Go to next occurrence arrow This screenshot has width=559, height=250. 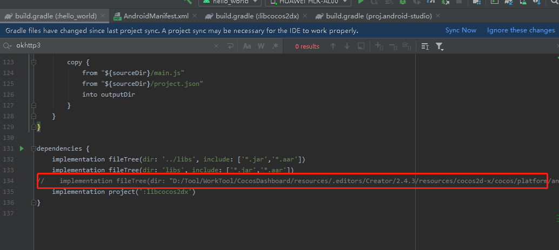tap(347, 46)
